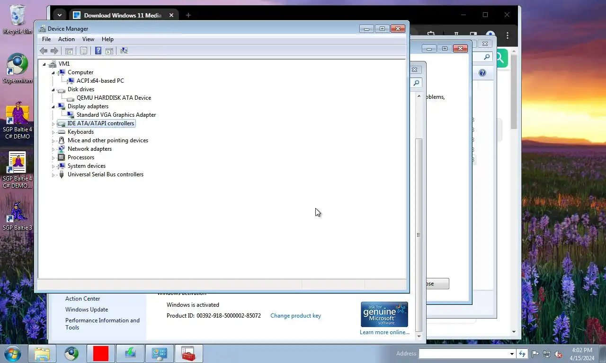Open the View menu in Device Manager
The width and height of the screenshot is (606, 363).
pyautogui.click(x=88, y=39)
